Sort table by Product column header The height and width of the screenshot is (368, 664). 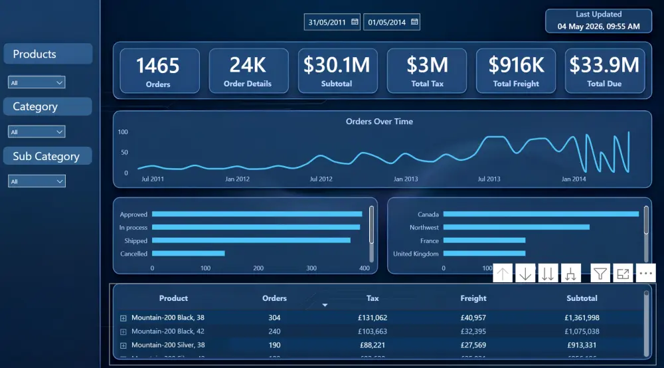173,298
